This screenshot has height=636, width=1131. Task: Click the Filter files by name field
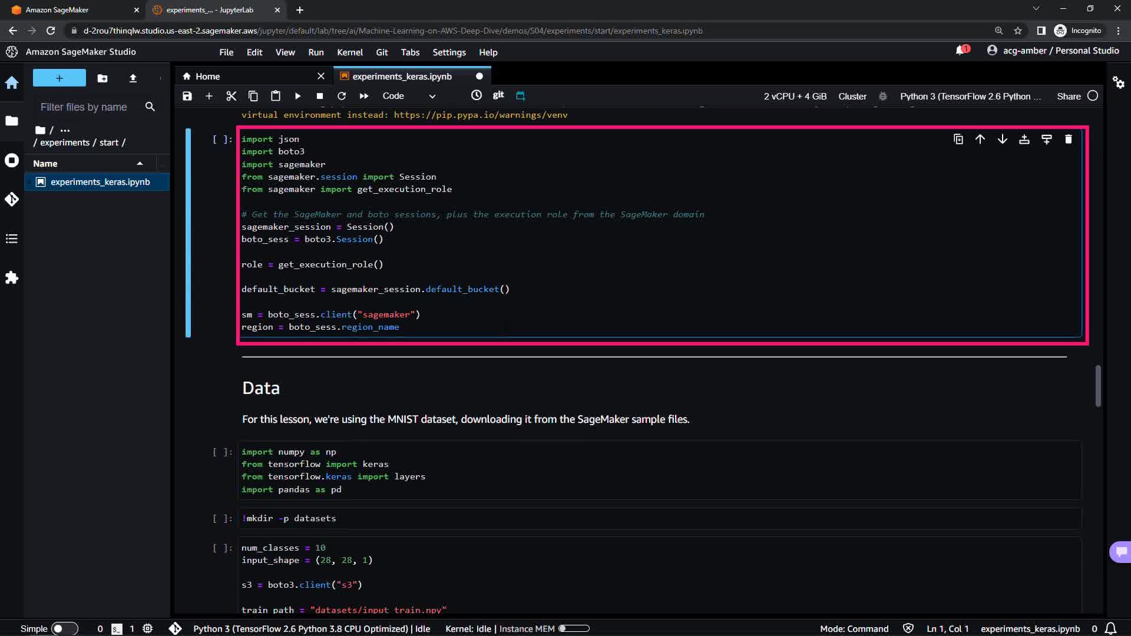pos(84,107)
